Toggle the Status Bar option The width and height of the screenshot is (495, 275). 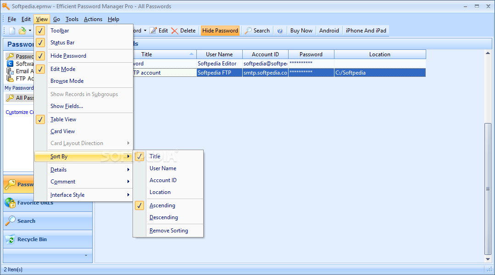[83, 43]
